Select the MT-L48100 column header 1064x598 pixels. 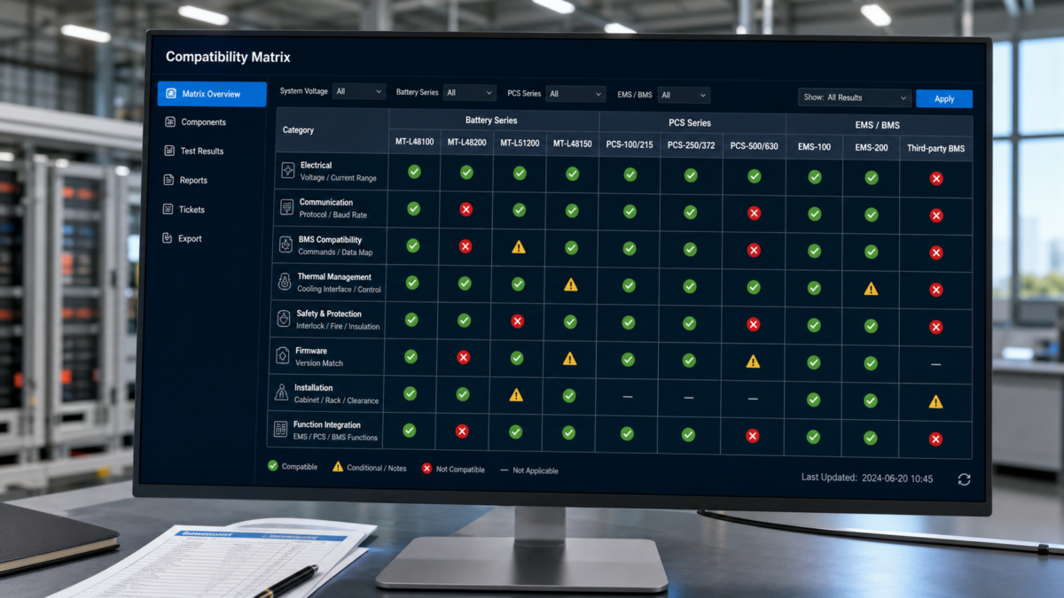[414, 142]
